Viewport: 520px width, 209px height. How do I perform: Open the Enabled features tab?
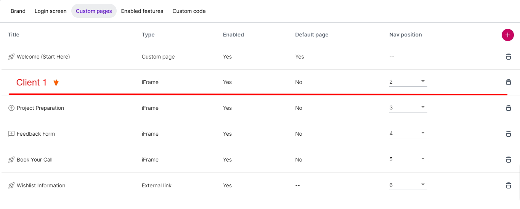point(142,11)
